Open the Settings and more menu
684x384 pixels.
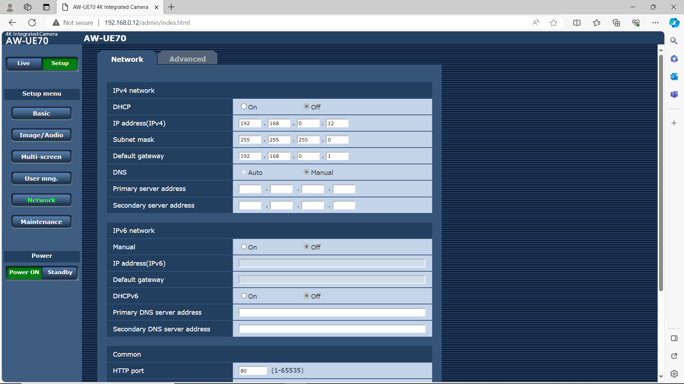(x=656, y=22)
